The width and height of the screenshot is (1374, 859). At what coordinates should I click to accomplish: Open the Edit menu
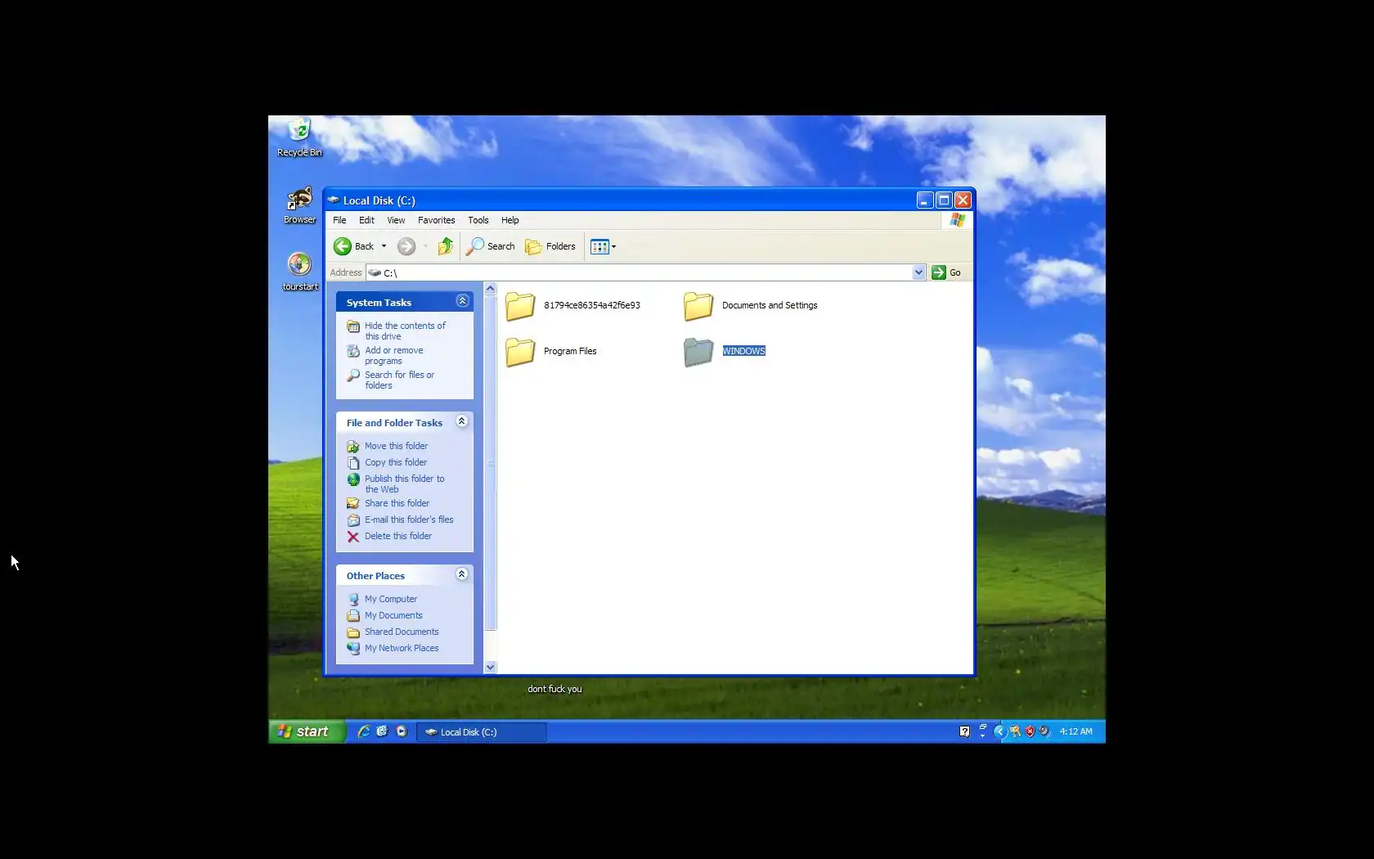(x=366, y=220)
